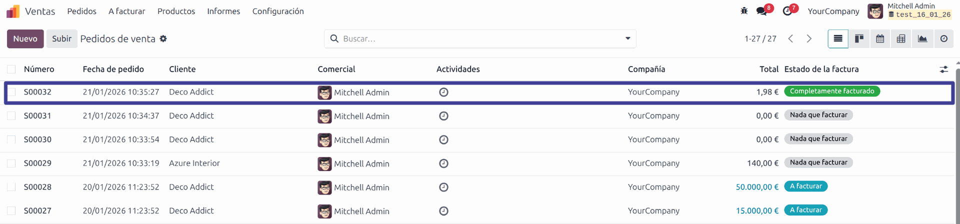Open the Informes menu
This screenshot has width=960, height=224.
(x=223, y=11)
